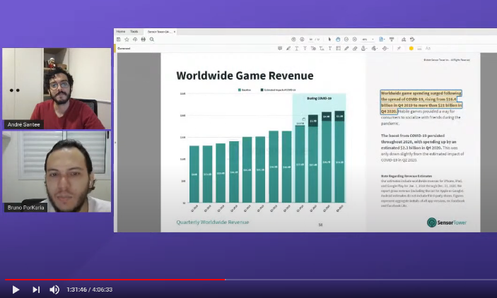The width and height of the screenshot is (497, 298).
Task: Select the Replace text tool
Action: tap(313, 48)
